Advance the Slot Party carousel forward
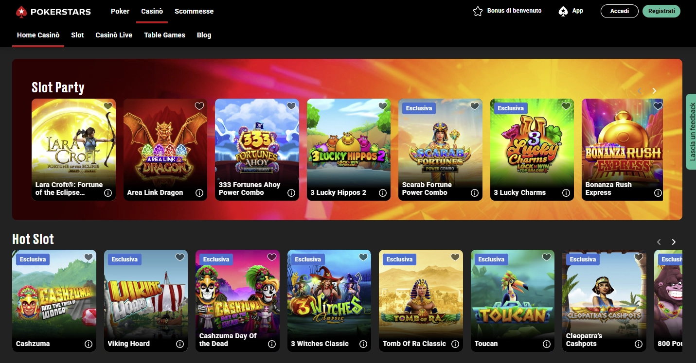The image size is (696, 363). click(654, 91)
